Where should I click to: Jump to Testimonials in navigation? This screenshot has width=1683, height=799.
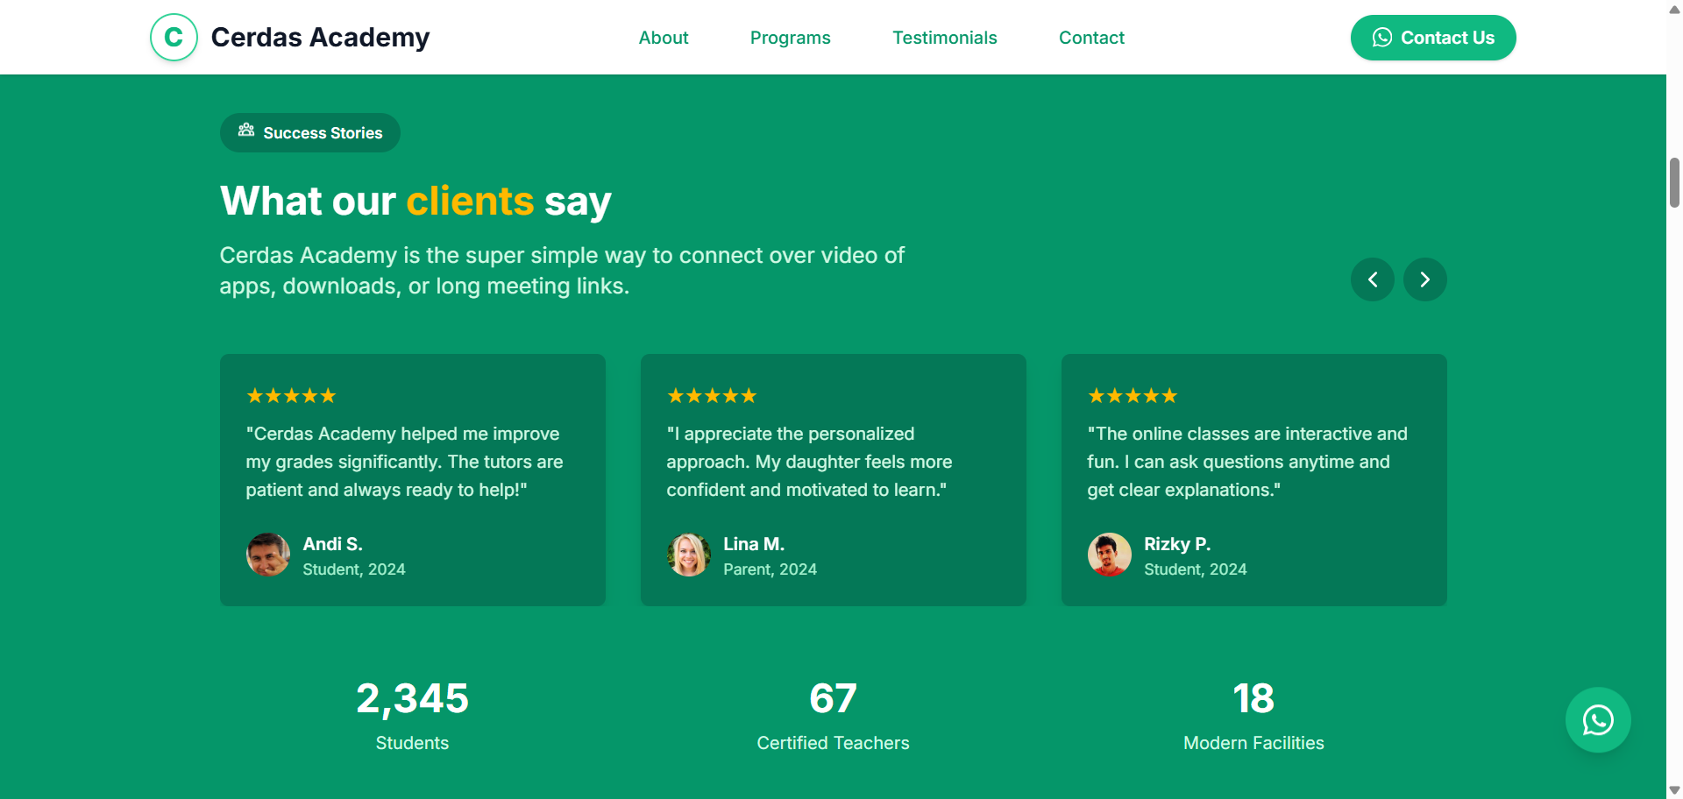[x=944, y=38]
